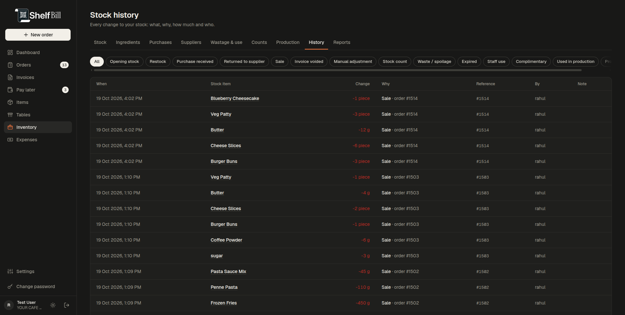This screenshot has width=625, height=315.
Task: Click the logout icon
Action: tap(67, 305)
